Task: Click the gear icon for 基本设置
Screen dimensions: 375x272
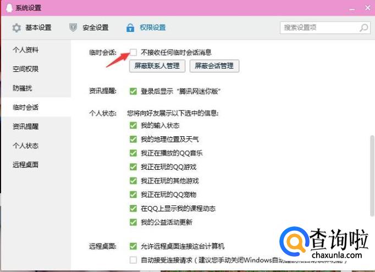Action: [x=16, y=27]
